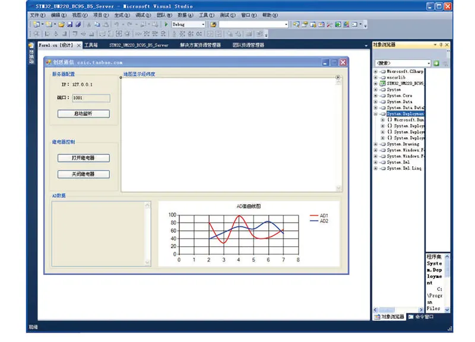
Task: Click the Undo arrow icon
Action: pyautogui.click(x=116, y=24)
